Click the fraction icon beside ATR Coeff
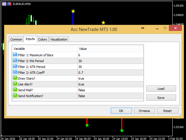186x140 pixels. (15, 73)
